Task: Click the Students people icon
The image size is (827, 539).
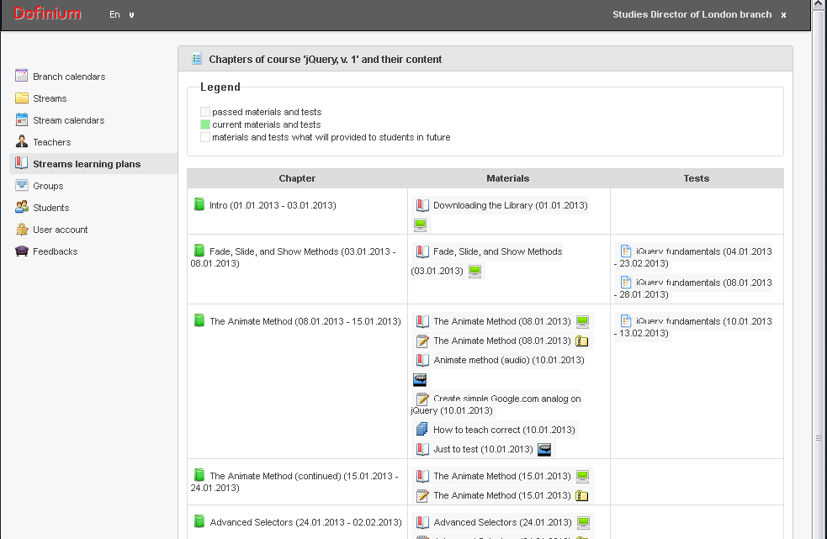Action: click(x=22, y=207)
